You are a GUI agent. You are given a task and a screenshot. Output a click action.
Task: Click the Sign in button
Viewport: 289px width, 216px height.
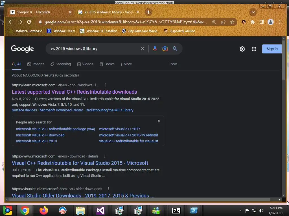(x=272, y=49)
